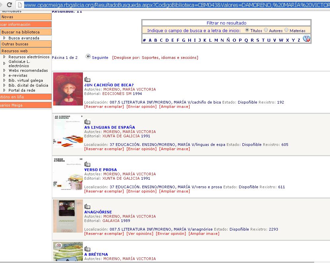This screenshot has height=263, width=330.
Task: Open title VERSO E PROSA
Action: [x=101, y=170]
